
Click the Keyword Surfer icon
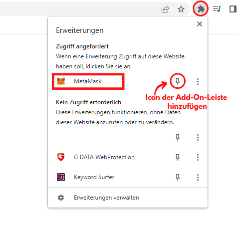click(61, 177)
